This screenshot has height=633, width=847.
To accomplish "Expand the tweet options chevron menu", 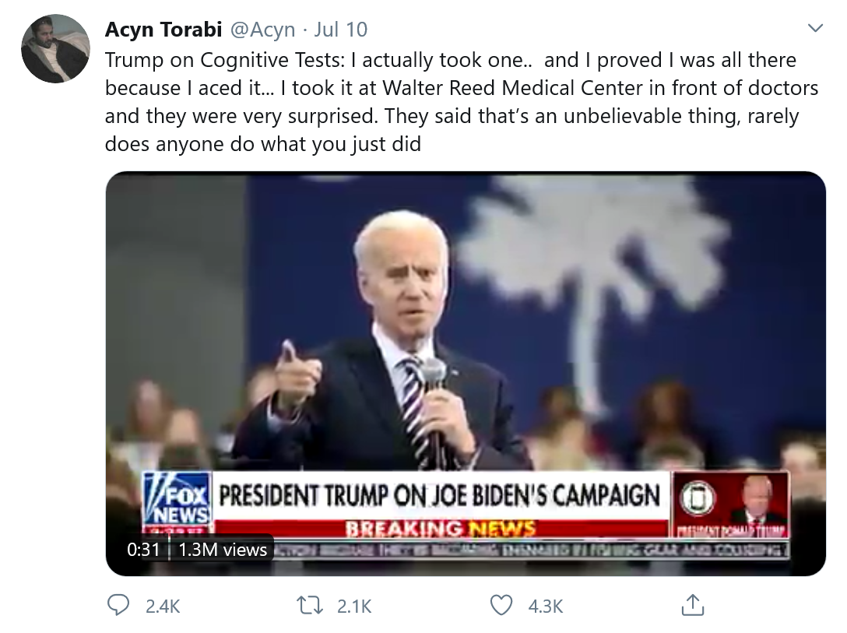I will click(815, 30).
